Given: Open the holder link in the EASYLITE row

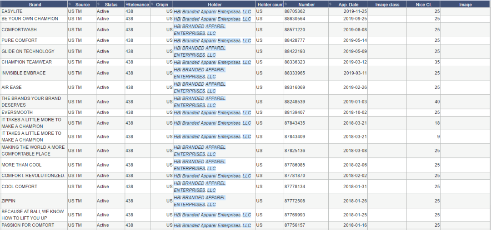Looking at the screenshot, I should 212,11.
